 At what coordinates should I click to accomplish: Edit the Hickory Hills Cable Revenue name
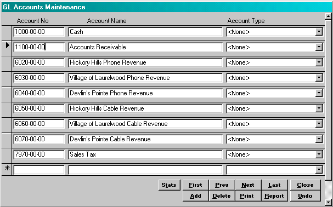click(x=145, y=108)
